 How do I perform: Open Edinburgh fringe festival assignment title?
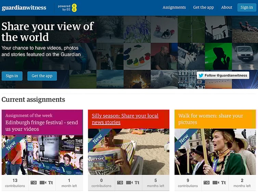(42, 126)
